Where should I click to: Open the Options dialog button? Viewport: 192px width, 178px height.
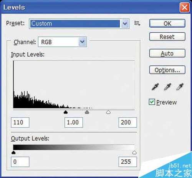[x=167, y=70]
